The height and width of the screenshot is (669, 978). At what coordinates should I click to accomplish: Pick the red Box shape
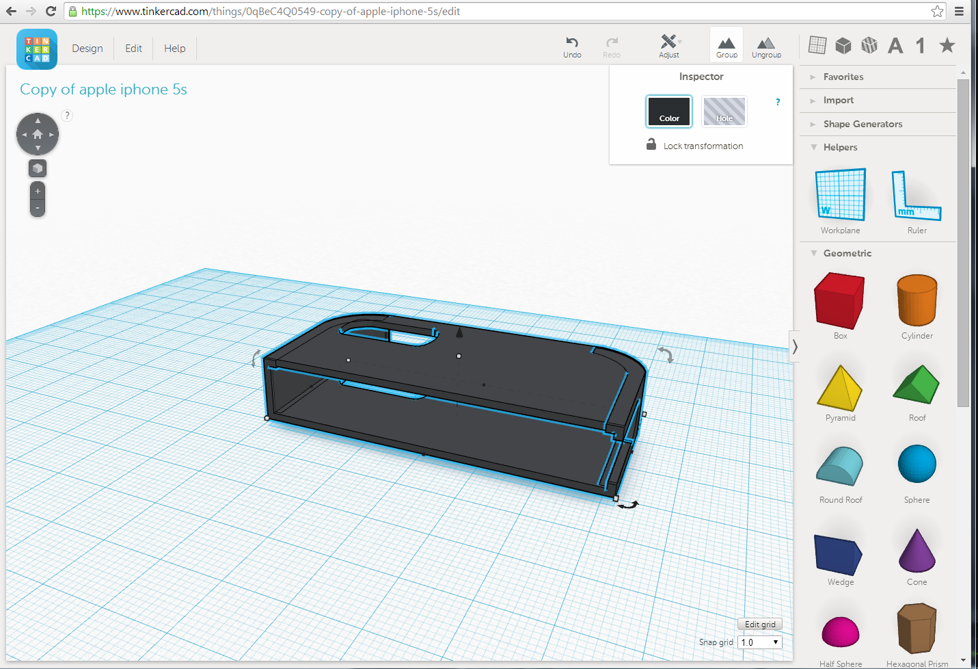pos(840,302)
